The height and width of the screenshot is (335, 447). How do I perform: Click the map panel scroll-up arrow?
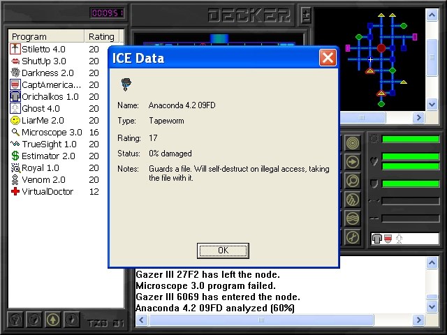coord(432,15)
